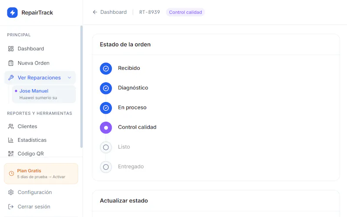Click the wrench icon for Ver Reparaciones
The height and width of the screenshot is (217, 347).
(x=11, y=78)
